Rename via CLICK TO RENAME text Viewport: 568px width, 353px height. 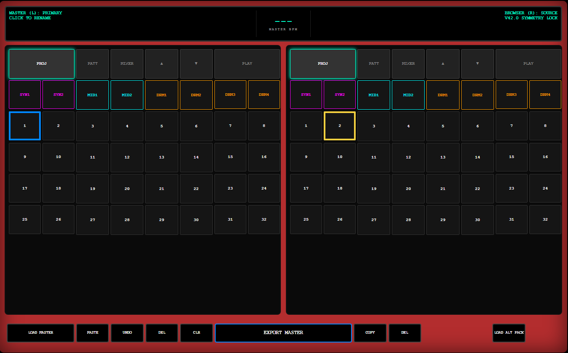point(30,18)
